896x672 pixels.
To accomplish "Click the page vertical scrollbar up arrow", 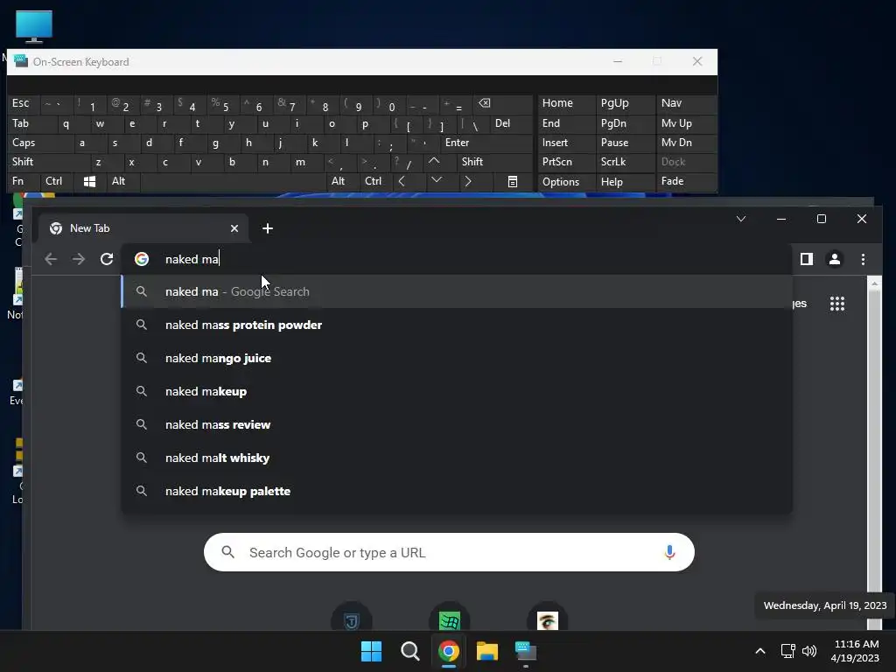I will tap(874, 283).
